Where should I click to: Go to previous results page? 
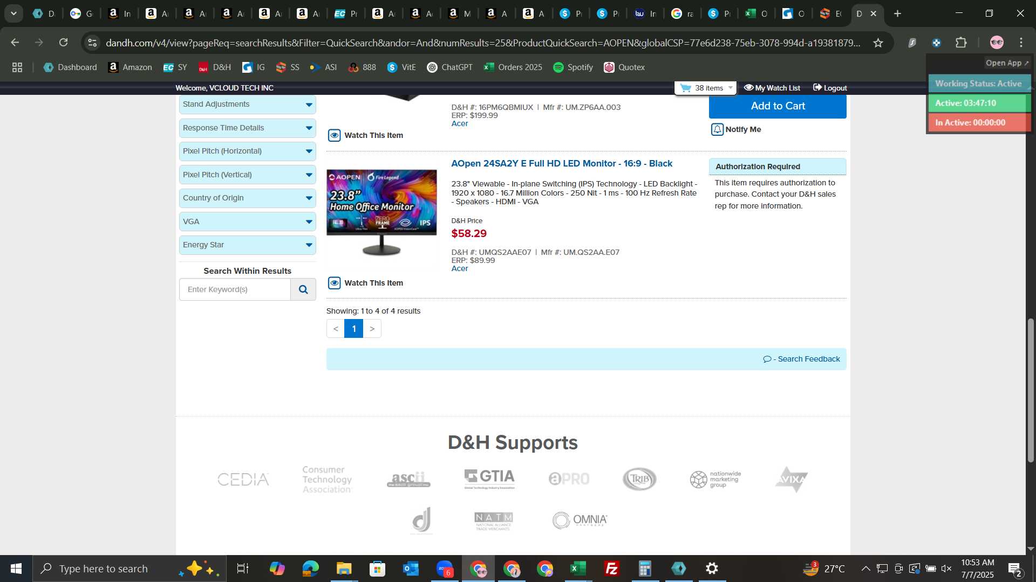pyautogui.click(x=336, y=329)
